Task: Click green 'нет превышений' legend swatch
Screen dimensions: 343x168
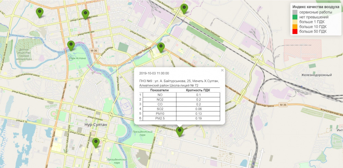Action: point(294,17)
